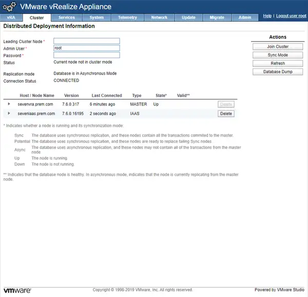Click the IAAS type cell

pos(134,114)
